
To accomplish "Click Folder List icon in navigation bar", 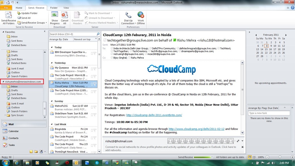I will [x=36, y=152].
